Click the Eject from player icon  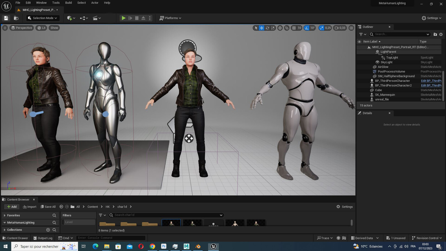[143, 18]
